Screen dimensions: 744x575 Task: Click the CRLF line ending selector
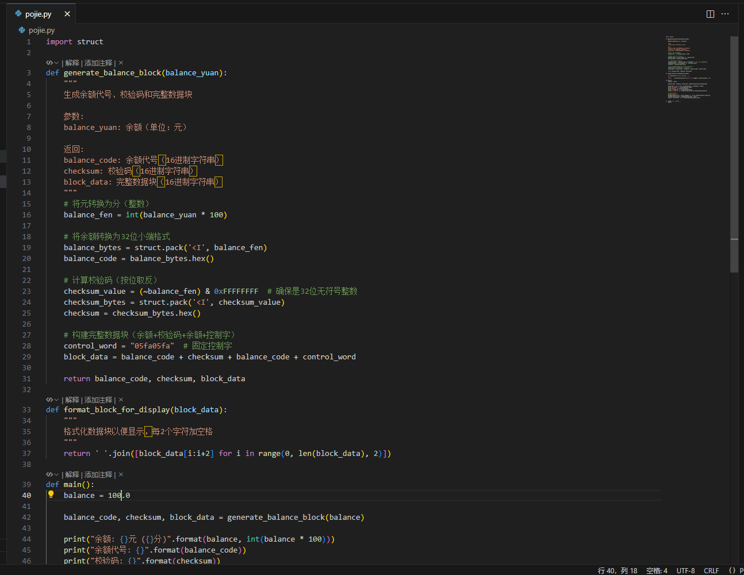[x=711, y=570]
